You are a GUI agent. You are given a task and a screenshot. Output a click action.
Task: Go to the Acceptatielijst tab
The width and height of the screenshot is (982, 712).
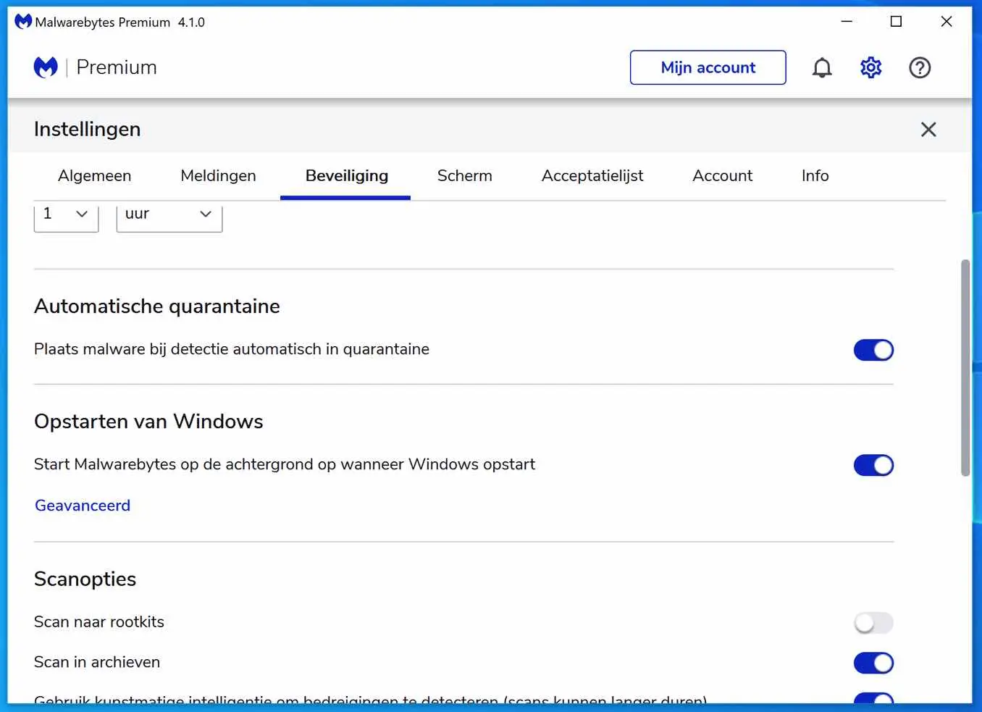click(x=592, y=175)
